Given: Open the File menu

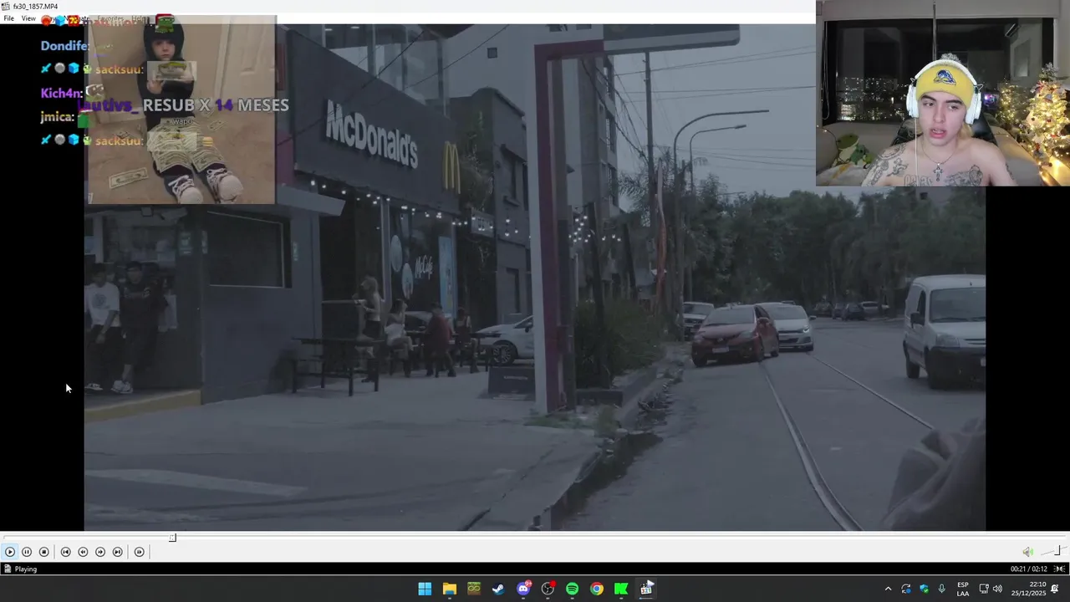Looking at the screenshot, I should click(x=8, y=18).
